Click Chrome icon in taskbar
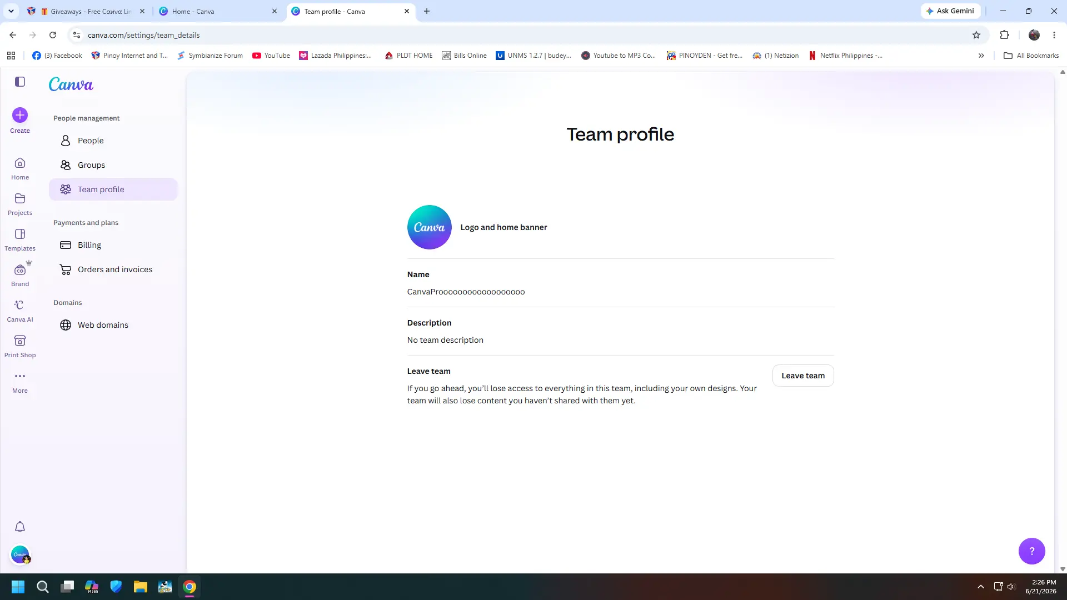Image resolution: width=1067 pixels, height=600 pixels. click(x=190, y=587)
